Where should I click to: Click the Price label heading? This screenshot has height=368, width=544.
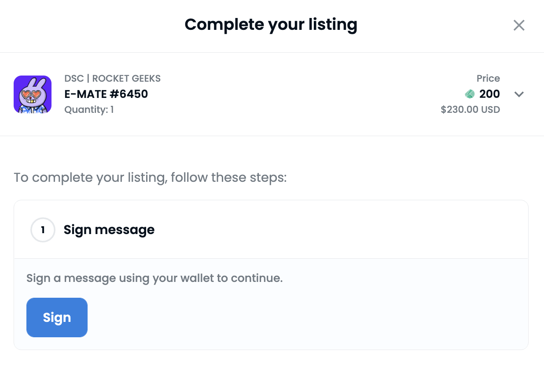[488, 79]
